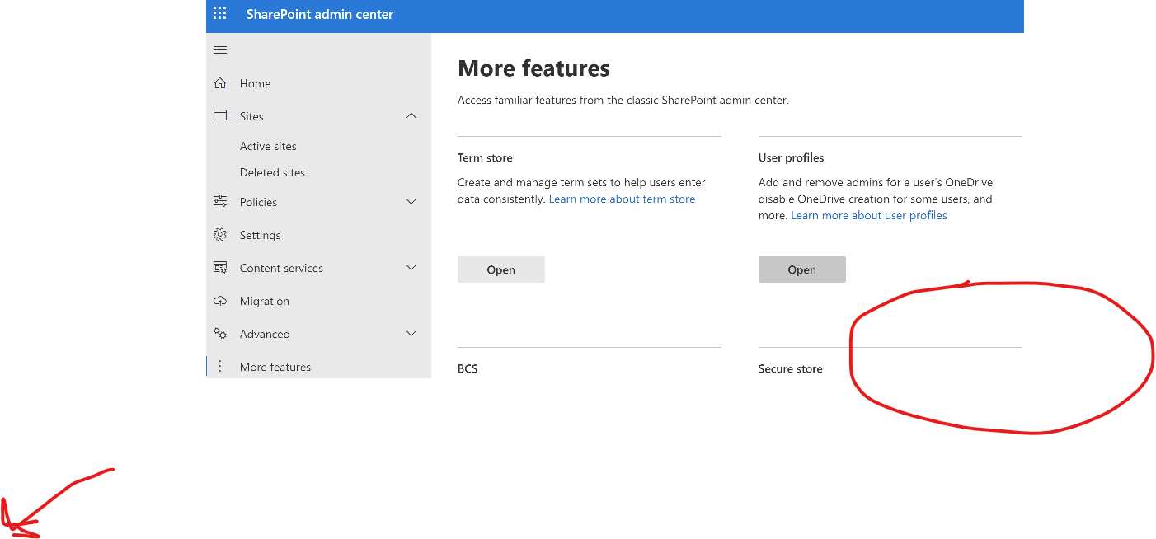Screen dimensions: 1156x539
Task: Expand the Advanced section chevron
Action: pyautogui.click(x=411, y=334)
